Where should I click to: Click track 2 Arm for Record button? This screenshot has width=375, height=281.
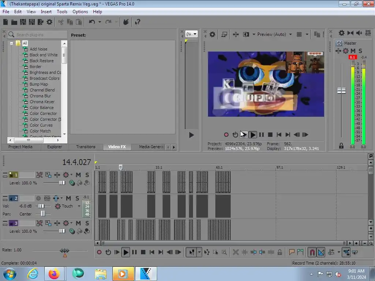[38, 198]
